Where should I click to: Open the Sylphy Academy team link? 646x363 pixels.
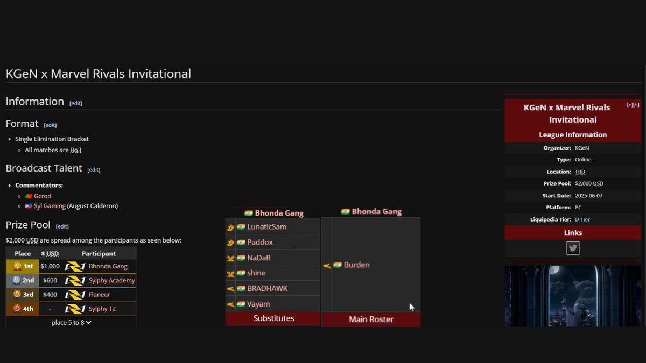coord(112,280)
